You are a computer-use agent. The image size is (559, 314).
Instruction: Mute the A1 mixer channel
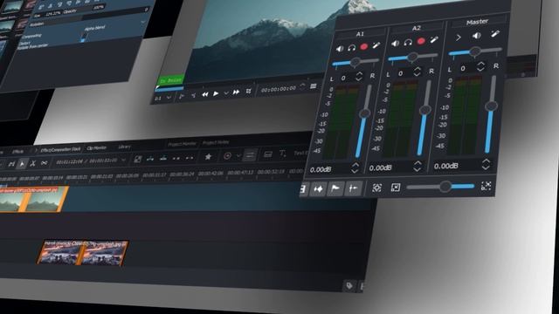(x=340, y=49)
